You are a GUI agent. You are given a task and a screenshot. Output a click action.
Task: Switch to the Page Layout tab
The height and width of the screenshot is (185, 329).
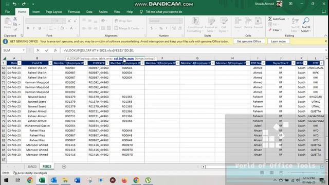click(53, 12)
